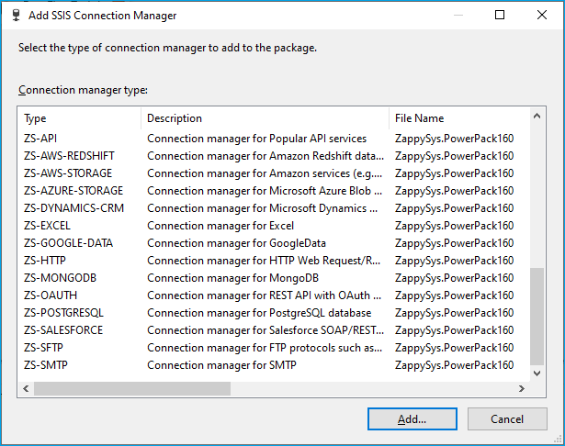Click the scroll up arrow of the list
This screenshot has height=446, width=565.
click(x=537, y=116)
